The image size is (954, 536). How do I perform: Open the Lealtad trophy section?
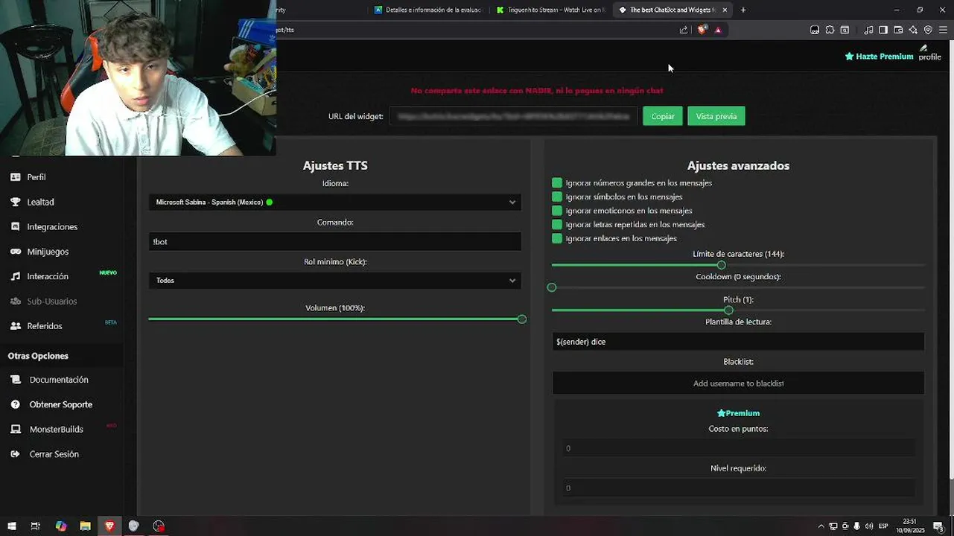click(40, 202)
